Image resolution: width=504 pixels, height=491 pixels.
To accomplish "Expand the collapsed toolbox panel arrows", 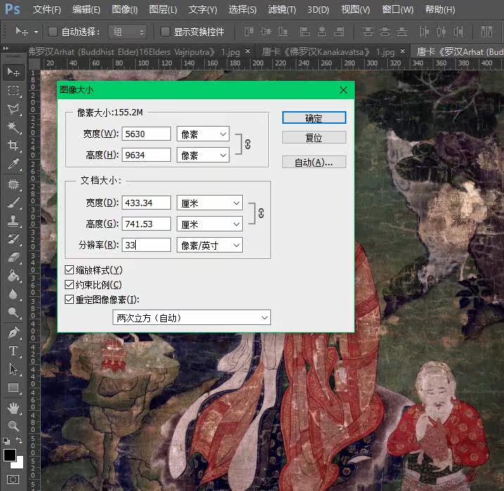I will click(6, 48).
